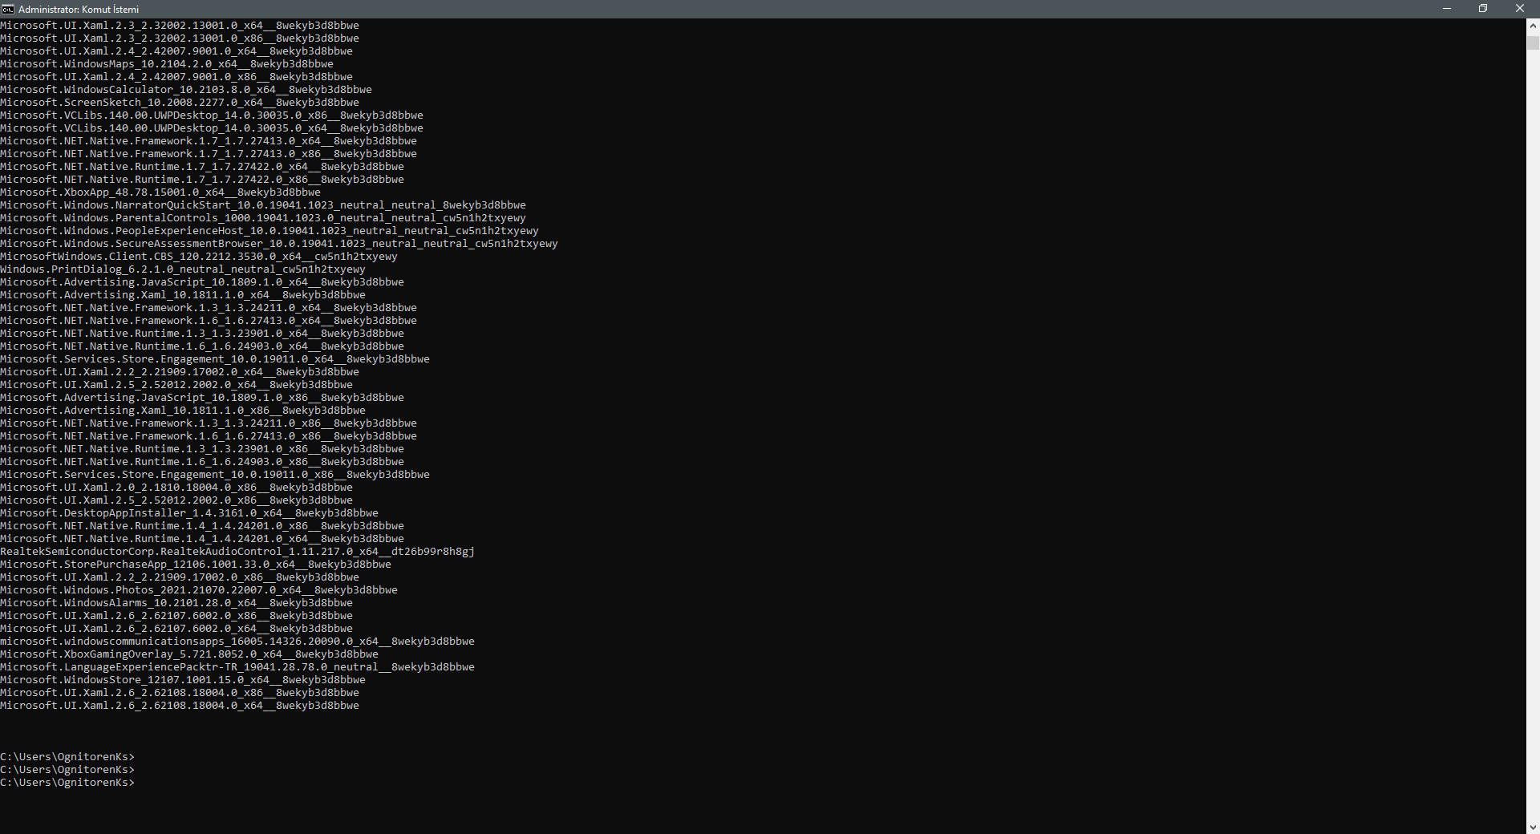Click the NET.Native.Runtime.1.7 x86 entry

(x=202, y=180)
